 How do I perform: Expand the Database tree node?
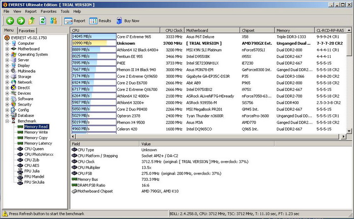click(7, 115)
